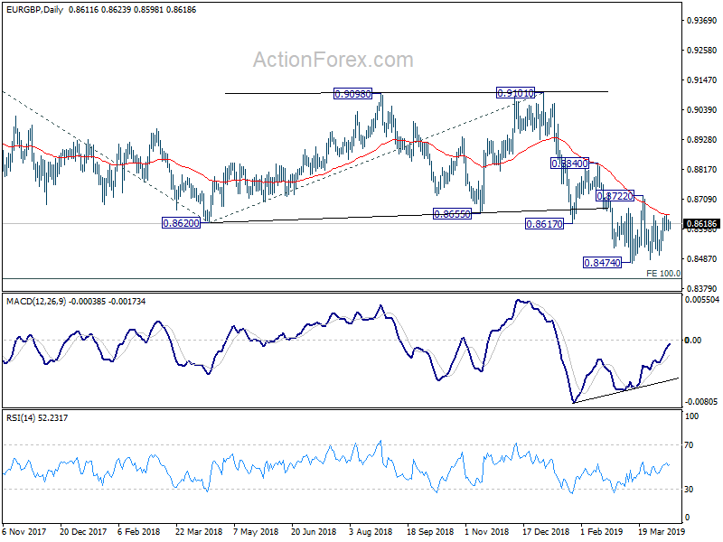This screenshot has width=723, height=542.
Task: Click the 0.88400 price label
Action: click(570, 164)
